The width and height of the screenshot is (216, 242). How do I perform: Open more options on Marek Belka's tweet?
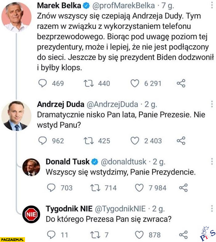pyautogui.click(x=212, y=5)
